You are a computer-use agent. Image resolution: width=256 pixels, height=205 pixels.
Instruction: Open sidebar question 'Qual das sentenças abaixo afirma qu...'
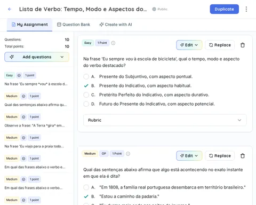tap(36, 105)
